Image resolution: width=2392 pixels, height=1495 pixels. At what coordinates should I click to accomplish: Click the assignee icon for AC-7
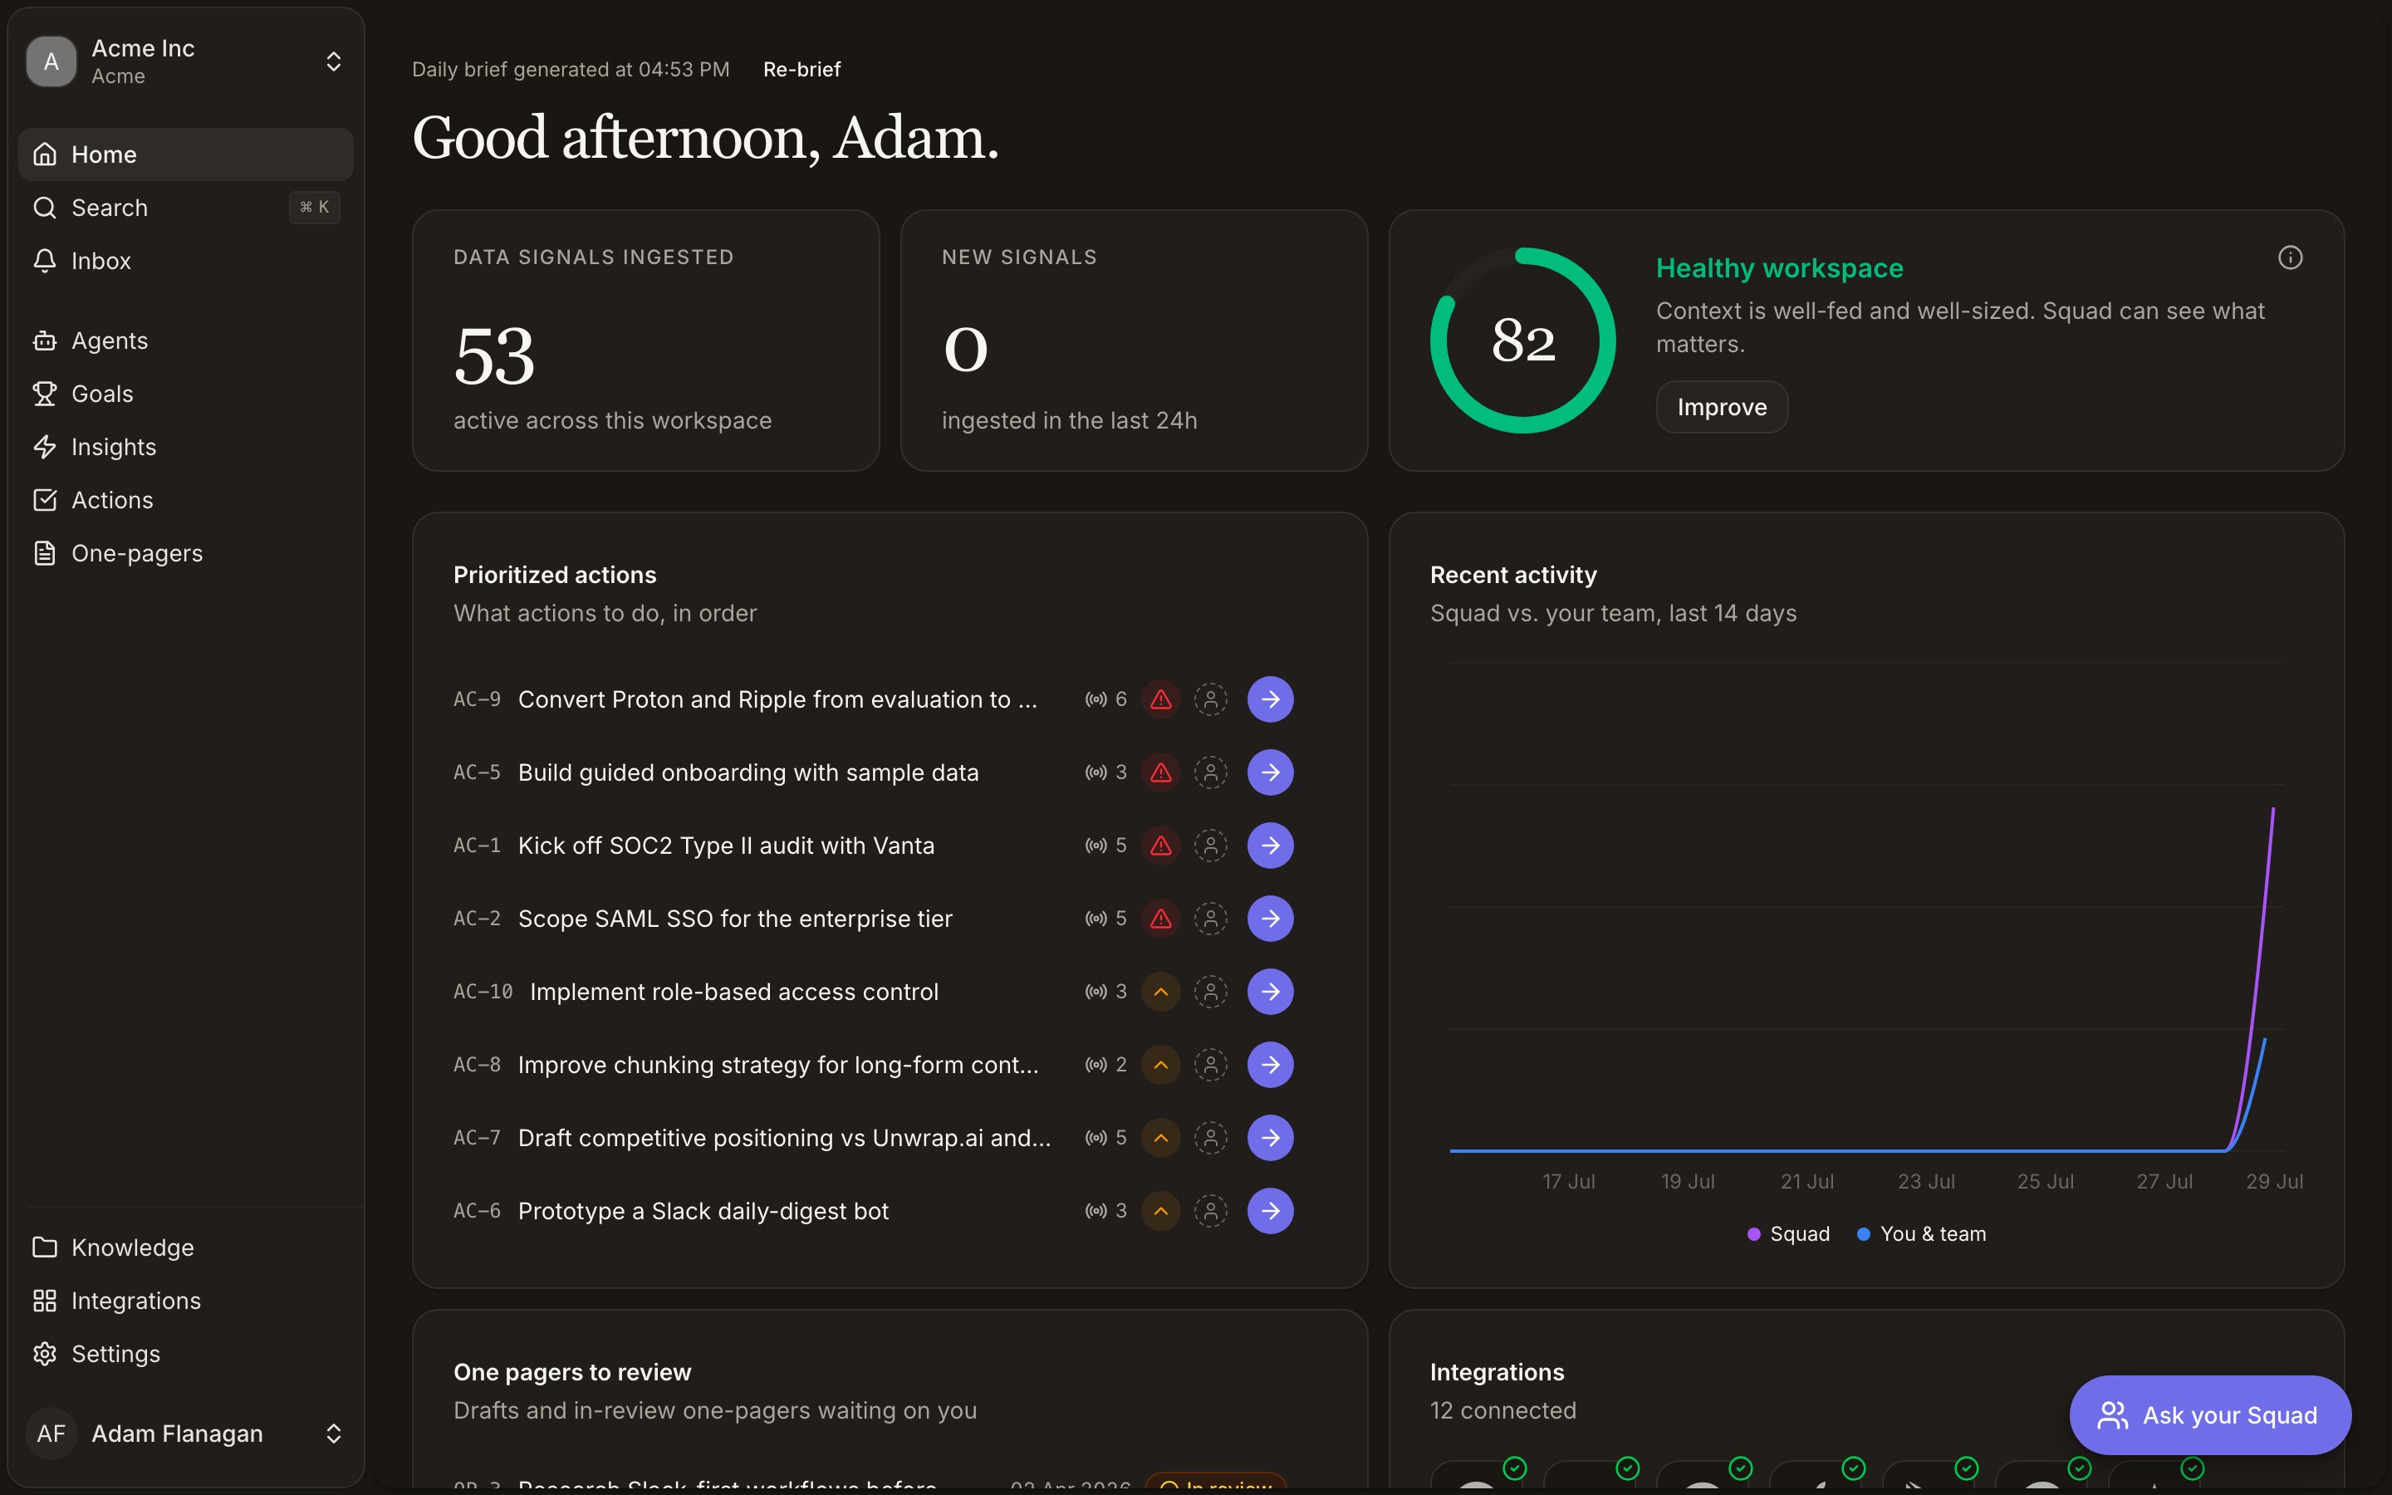(1211, 1138)
